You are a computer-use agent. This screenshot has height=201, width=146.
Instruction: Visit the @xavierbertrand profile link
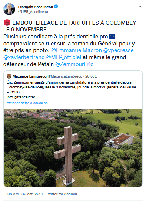click(24, 57)
